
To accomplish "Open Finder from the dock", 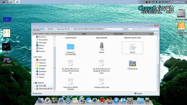I will pyautogui.click(x=41, y=100).
